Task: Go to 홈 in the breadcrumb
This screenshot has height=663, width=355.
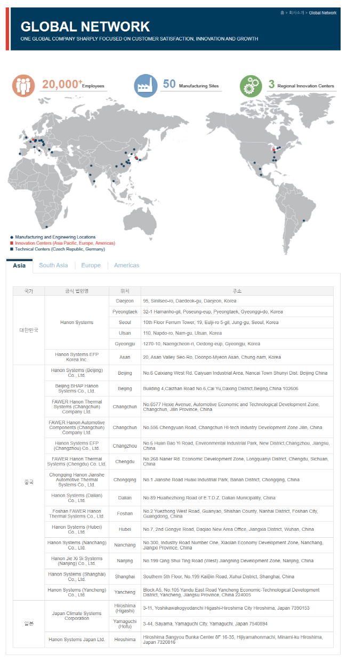Action: 282,13
